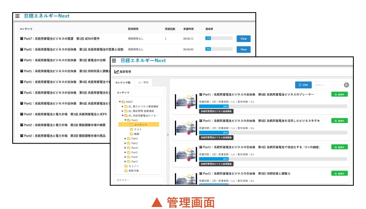
Task: Open the セミナー folder
Action: (x=126, y=166)
